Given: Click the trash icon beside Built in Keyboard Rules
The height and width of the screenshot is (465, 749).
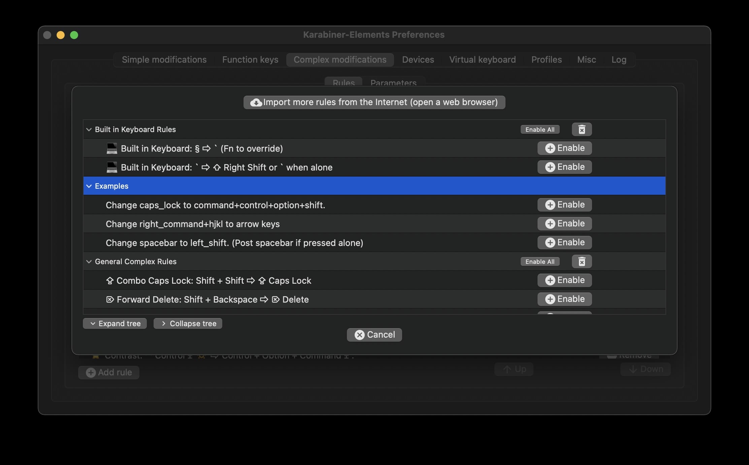Looking at the screenshot, I should [x=582, y=129].
